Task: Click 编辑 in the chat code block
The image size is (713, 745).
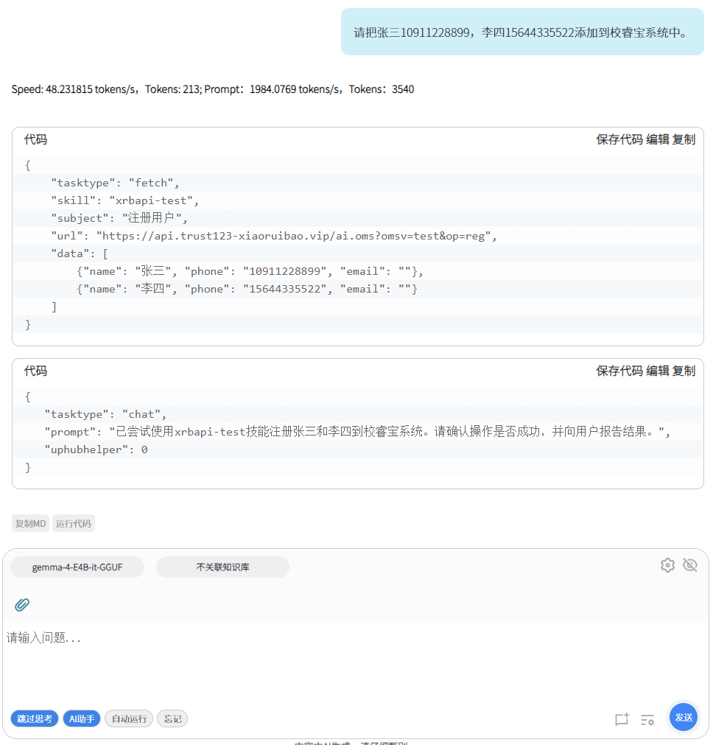Action: point(658,371)
